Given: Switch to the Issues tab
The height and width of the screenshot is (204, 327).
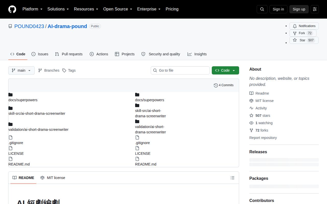Looking at the screenshot, I should pos(40,54).
